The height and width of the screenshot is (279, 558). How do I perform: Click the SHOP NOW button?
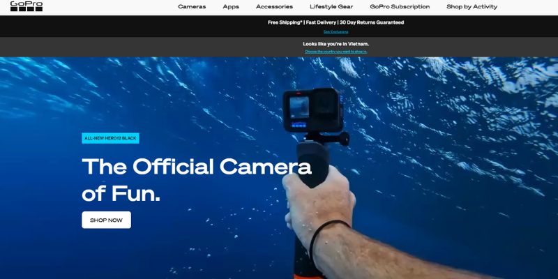point(107,220)
